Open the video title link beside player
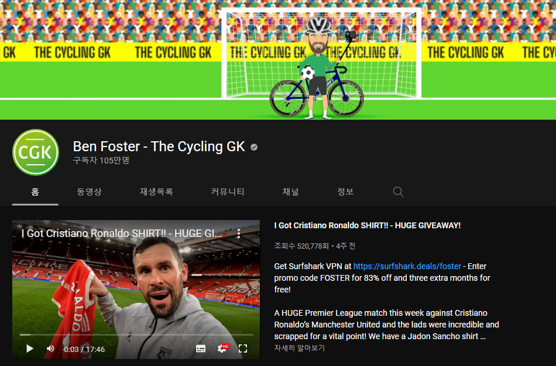This screenshot has width=556, height=366. tap(368, 225)
